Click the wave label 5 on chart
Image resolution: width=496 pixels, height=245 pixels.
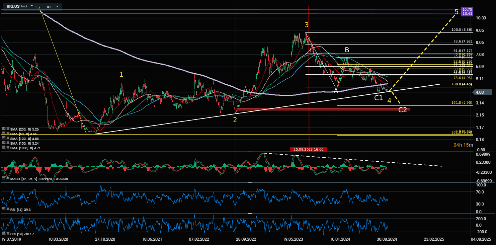pos(456,12)
